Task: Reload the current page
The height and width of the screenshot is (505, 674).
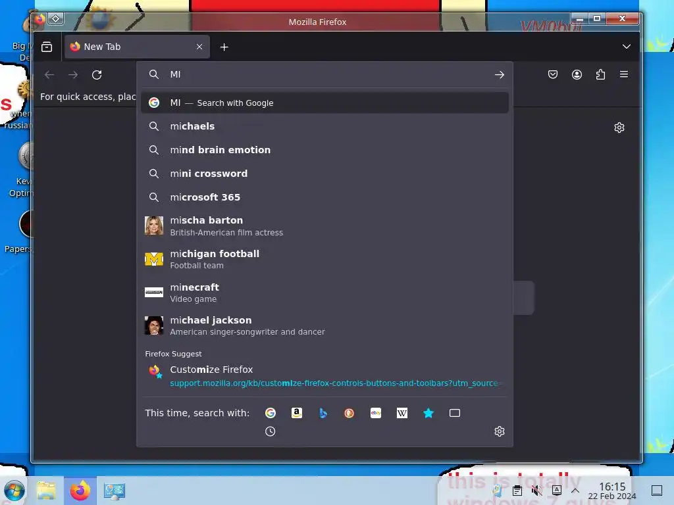Action: [97, 75]
